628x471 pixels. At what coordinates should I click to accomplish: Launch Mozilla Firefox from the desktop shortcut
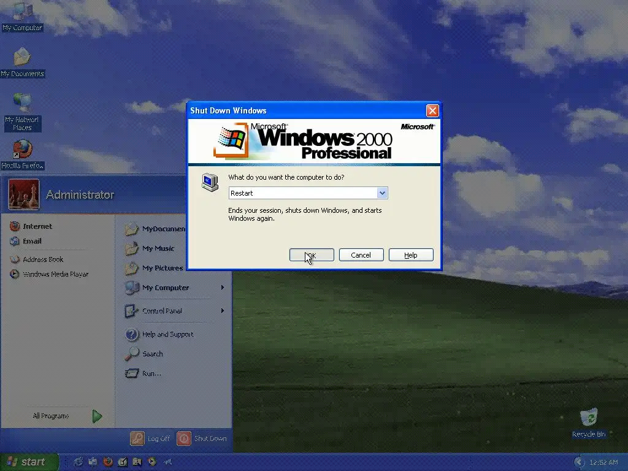click(x=22, y=154)
